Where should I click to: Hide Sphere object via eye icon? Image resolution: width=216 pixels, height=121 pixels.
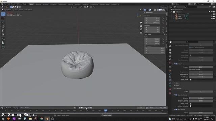pos(212,19)
